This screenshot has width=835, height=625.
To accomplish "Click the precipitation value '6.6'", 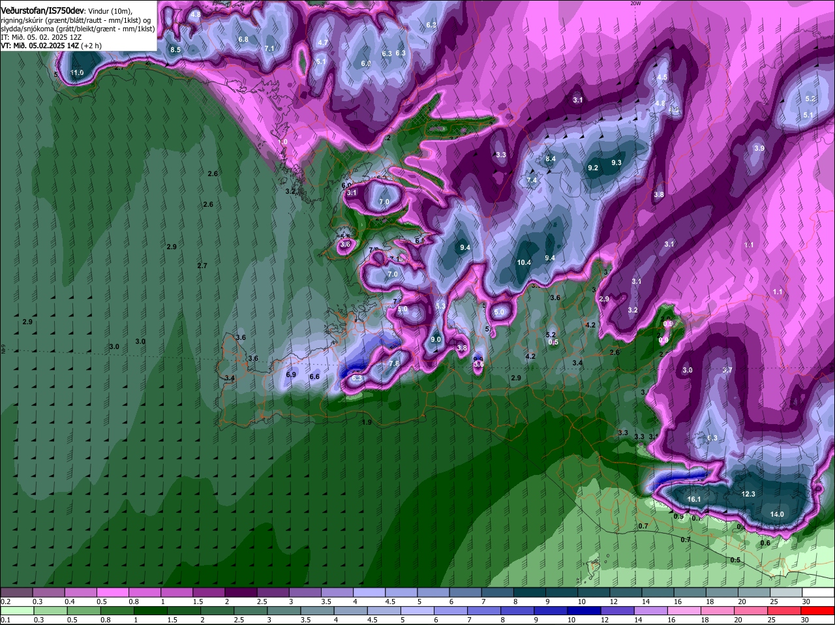I will point(314,376).
